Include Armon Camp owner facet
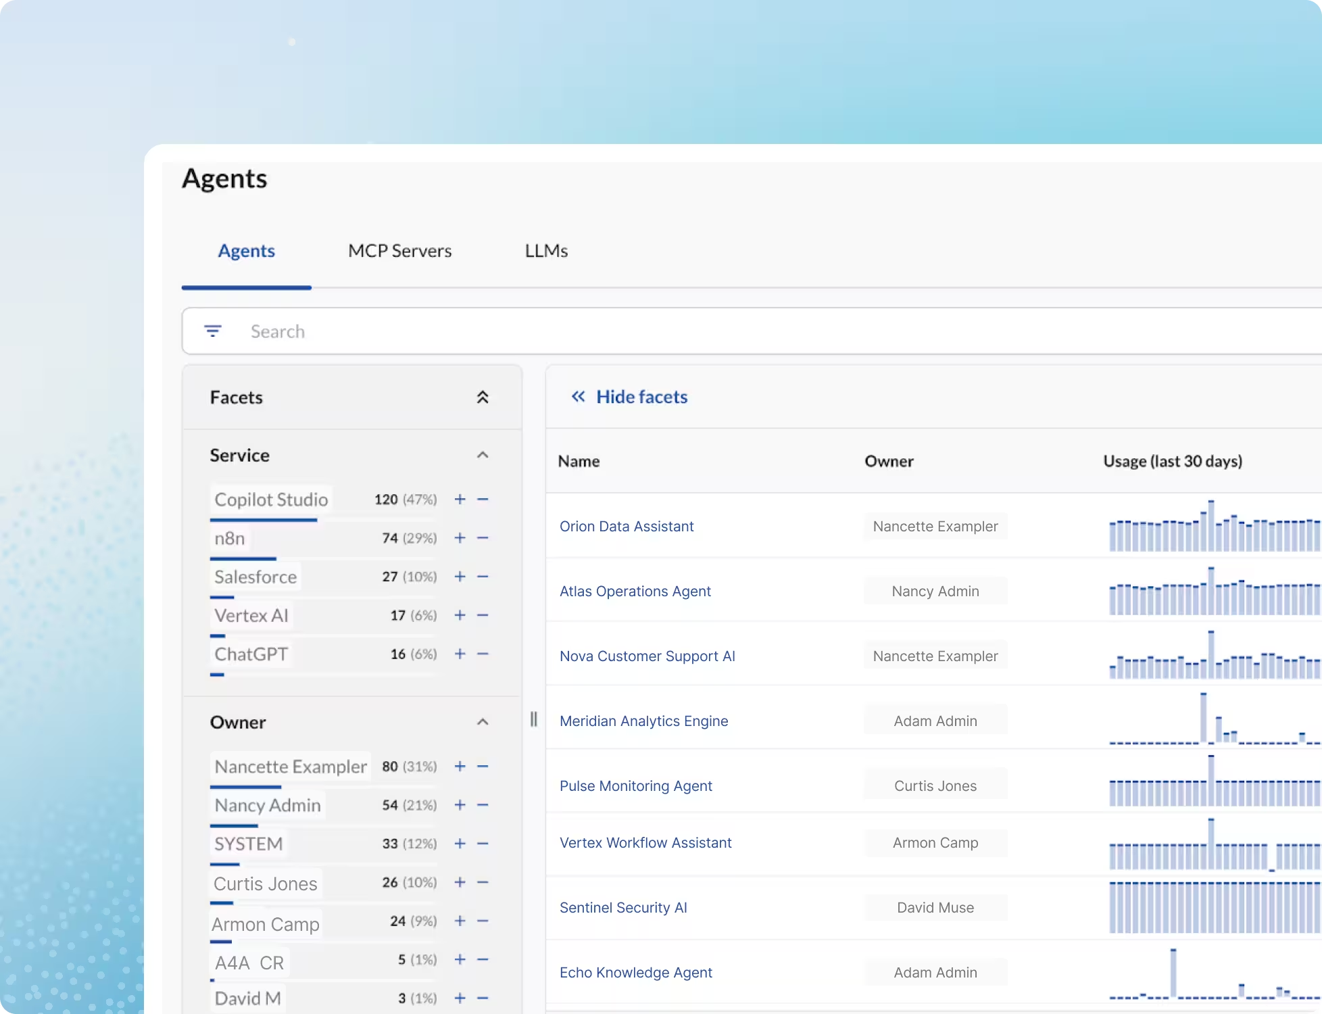This screenshot has height=1014, width=1322. pos(460,921)
